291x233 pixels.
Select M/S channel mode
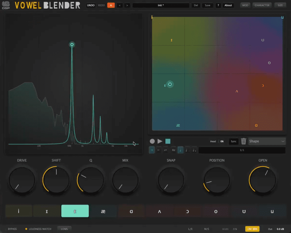pos(206,229)
